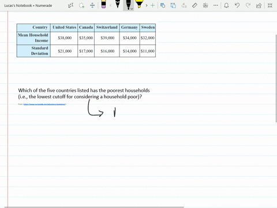Screen dimensions: 277x208
Task: Add a new pen with plus button
Action: (152, 5)
